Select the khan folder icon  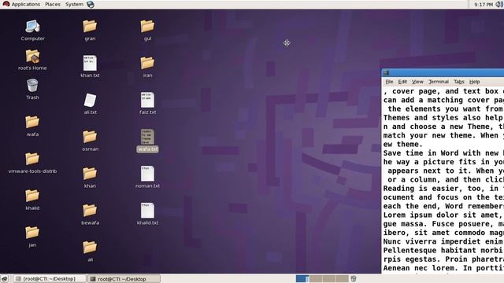90,174
